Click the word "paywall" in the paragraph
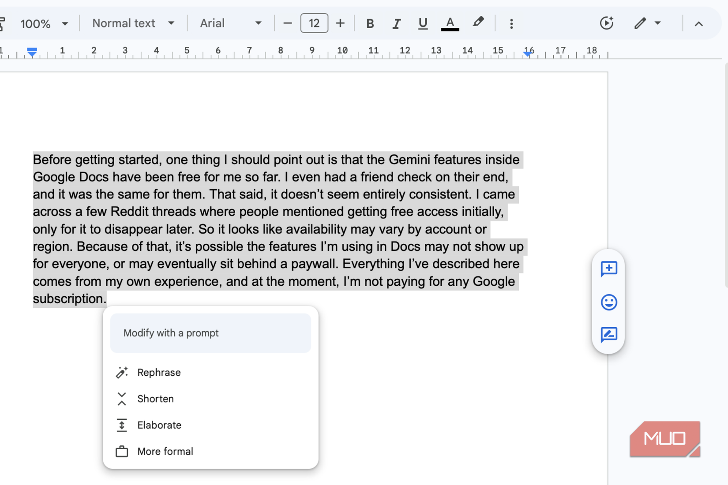Screen dimensions: 728x485 coord(314,264)
